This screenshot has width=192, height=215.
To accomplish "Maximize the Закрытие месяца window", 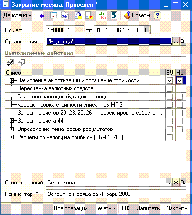I will [x=175, y=5].
